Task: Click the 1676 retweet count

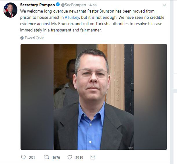Action: coord(56,157)
